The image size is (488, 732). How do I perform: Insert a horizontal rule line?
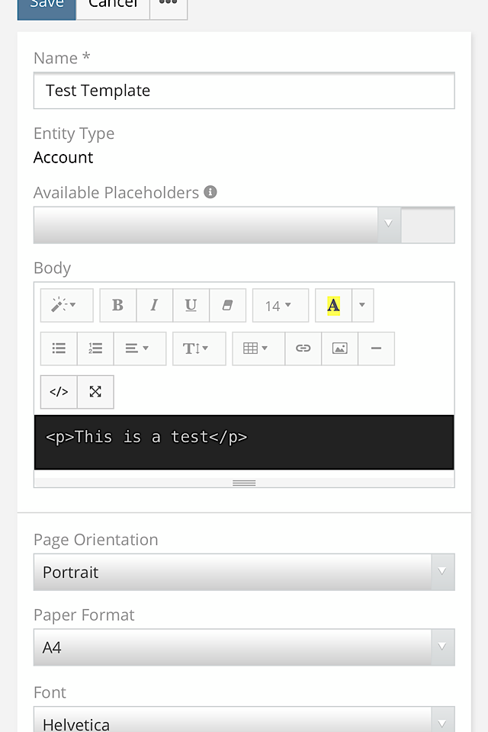pos(376,348)
